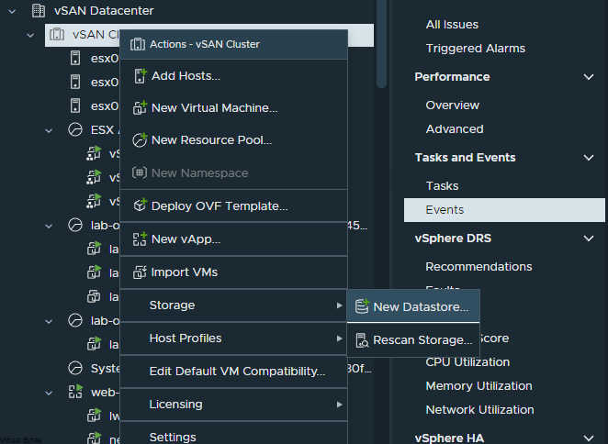This screenshot has width=608, height=444.
Task: Collapse the ESX resource pool node
Action: tap(49, 130)
